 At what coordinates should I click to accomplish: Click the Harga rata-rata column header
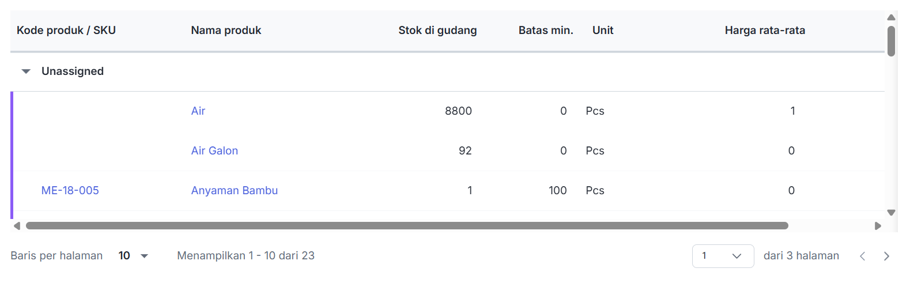tap(765, 31)
